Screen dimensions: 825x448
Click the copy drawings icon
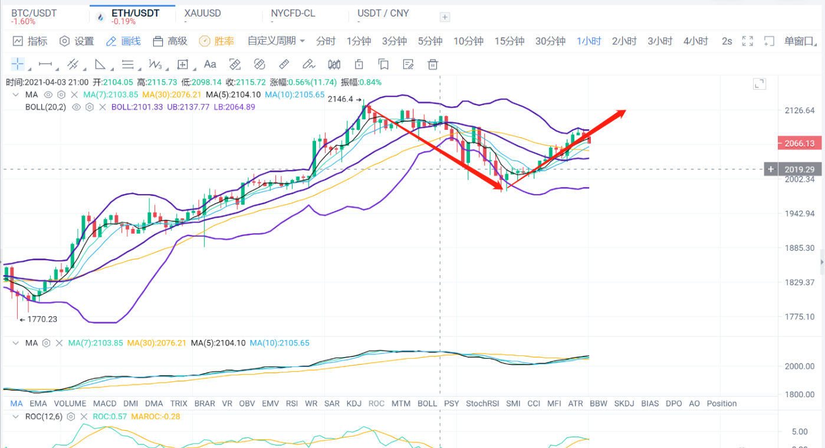click(383, 64)
